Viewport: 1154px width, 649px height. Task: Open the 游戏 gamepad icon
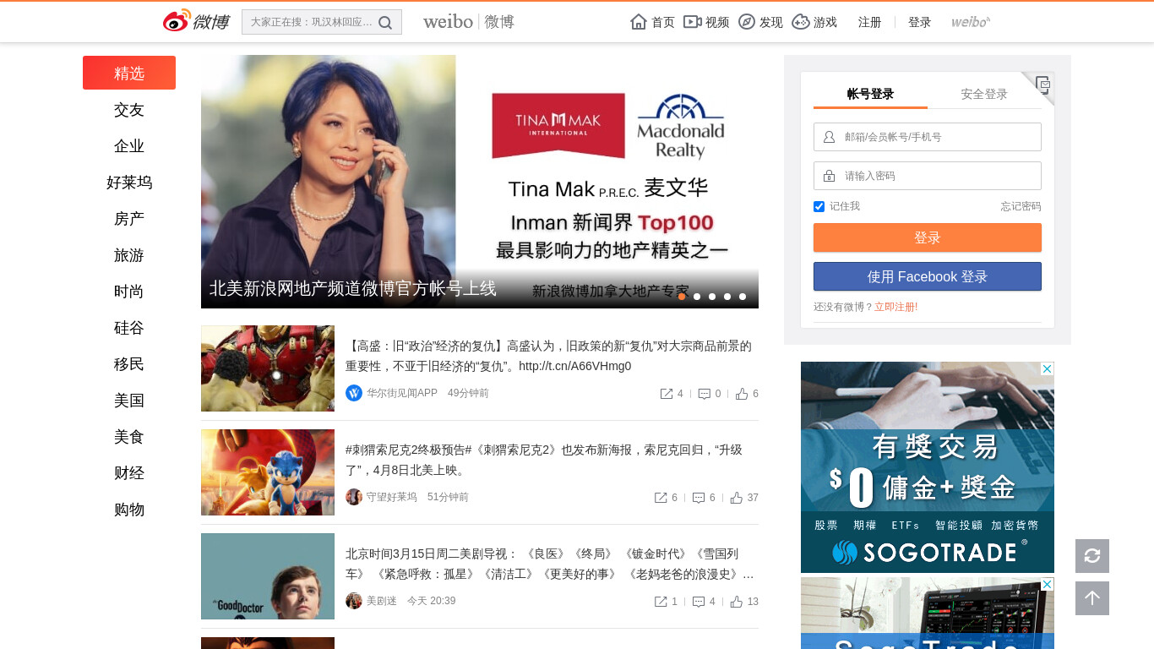801,22
